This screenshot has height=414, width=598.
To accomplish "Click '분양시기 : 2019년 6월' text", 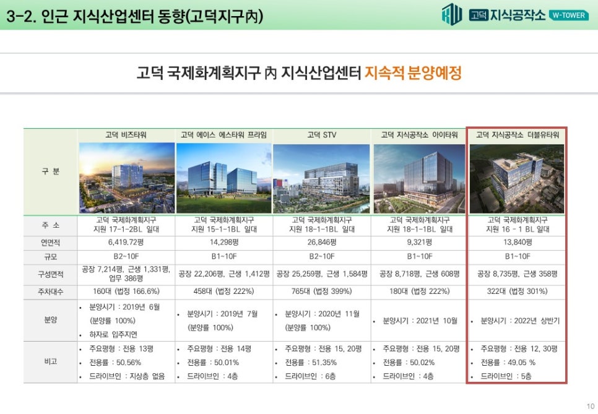I will coord(124,308).
